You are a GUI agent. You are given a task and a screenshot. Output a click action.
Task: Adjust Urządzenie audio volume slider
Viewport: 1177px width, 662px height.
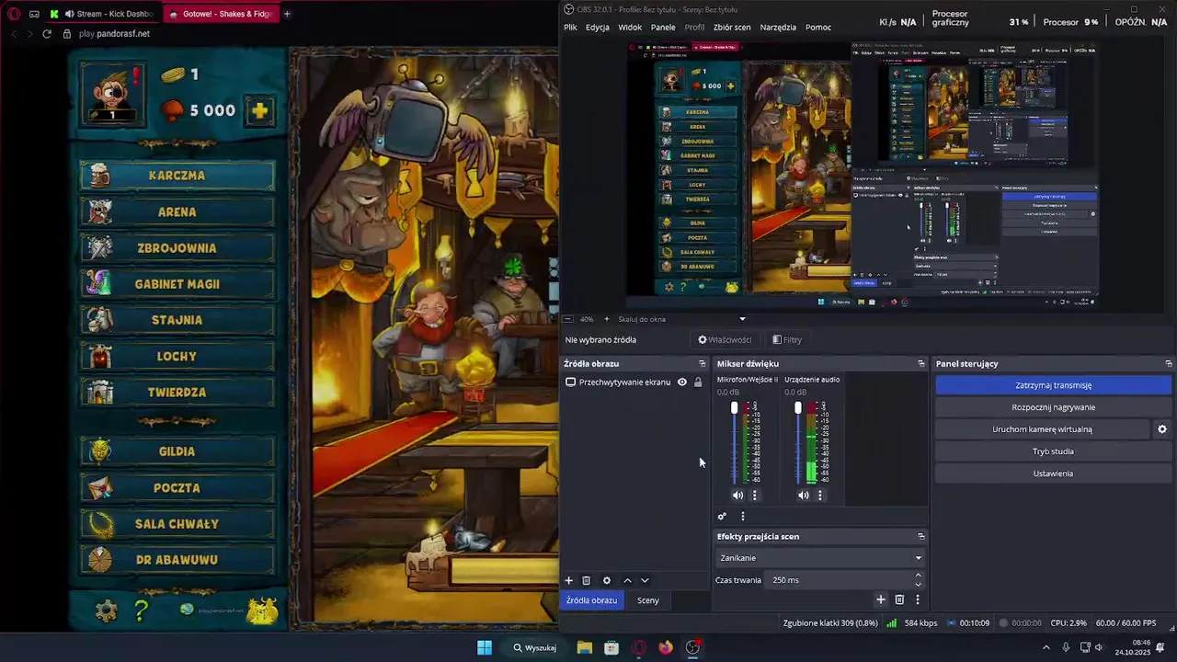[x=798, y=407]
